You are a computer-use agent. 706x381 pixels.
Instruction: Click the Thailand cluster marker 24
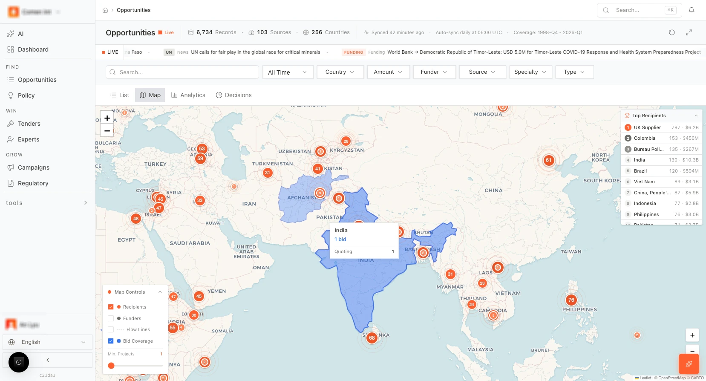[x=472, y=304]
